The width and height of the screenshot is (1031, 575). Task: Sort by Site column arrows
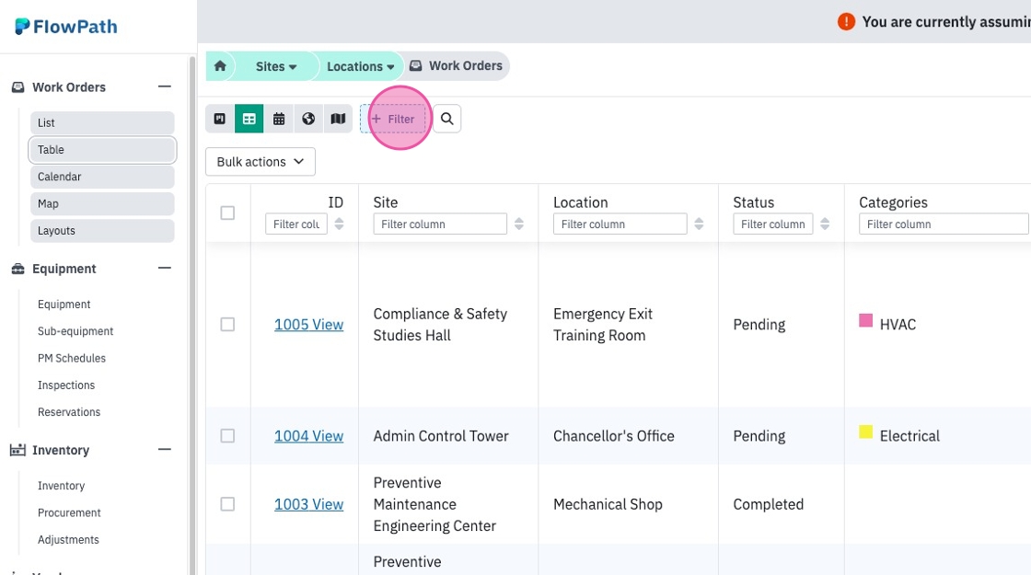[x=519, y=224]
